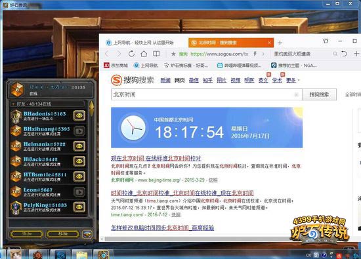Spectate Helmanis#5722 using the eye button
The height and width of the screenshot is (259, 361).
click(79, 146)
